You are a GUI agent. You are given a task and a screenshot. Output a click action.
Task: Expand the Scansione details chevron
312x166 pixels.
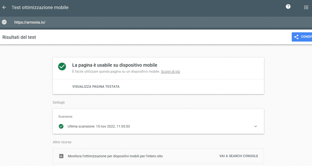click(255, 126)
